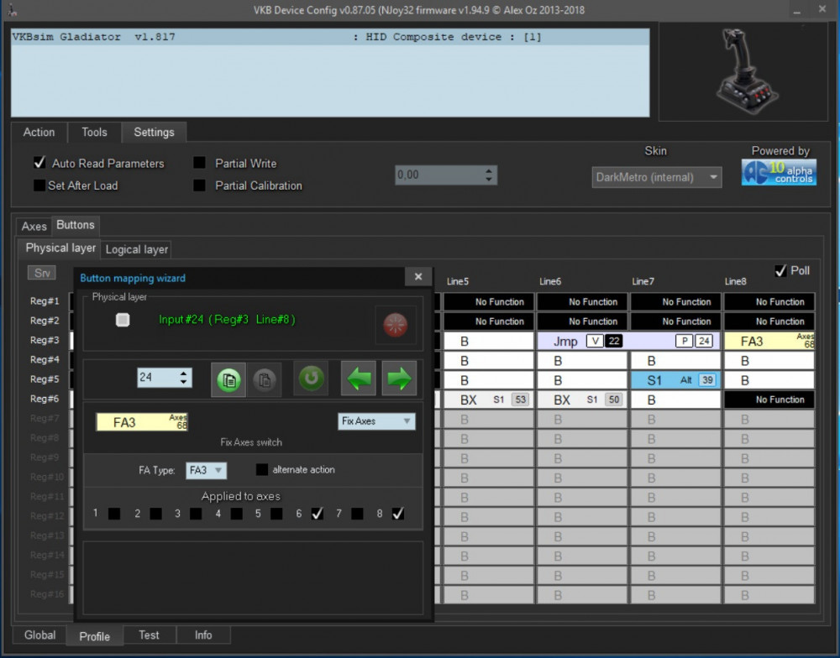Select the Jmp cell in Line6

[x=565, y=342]
